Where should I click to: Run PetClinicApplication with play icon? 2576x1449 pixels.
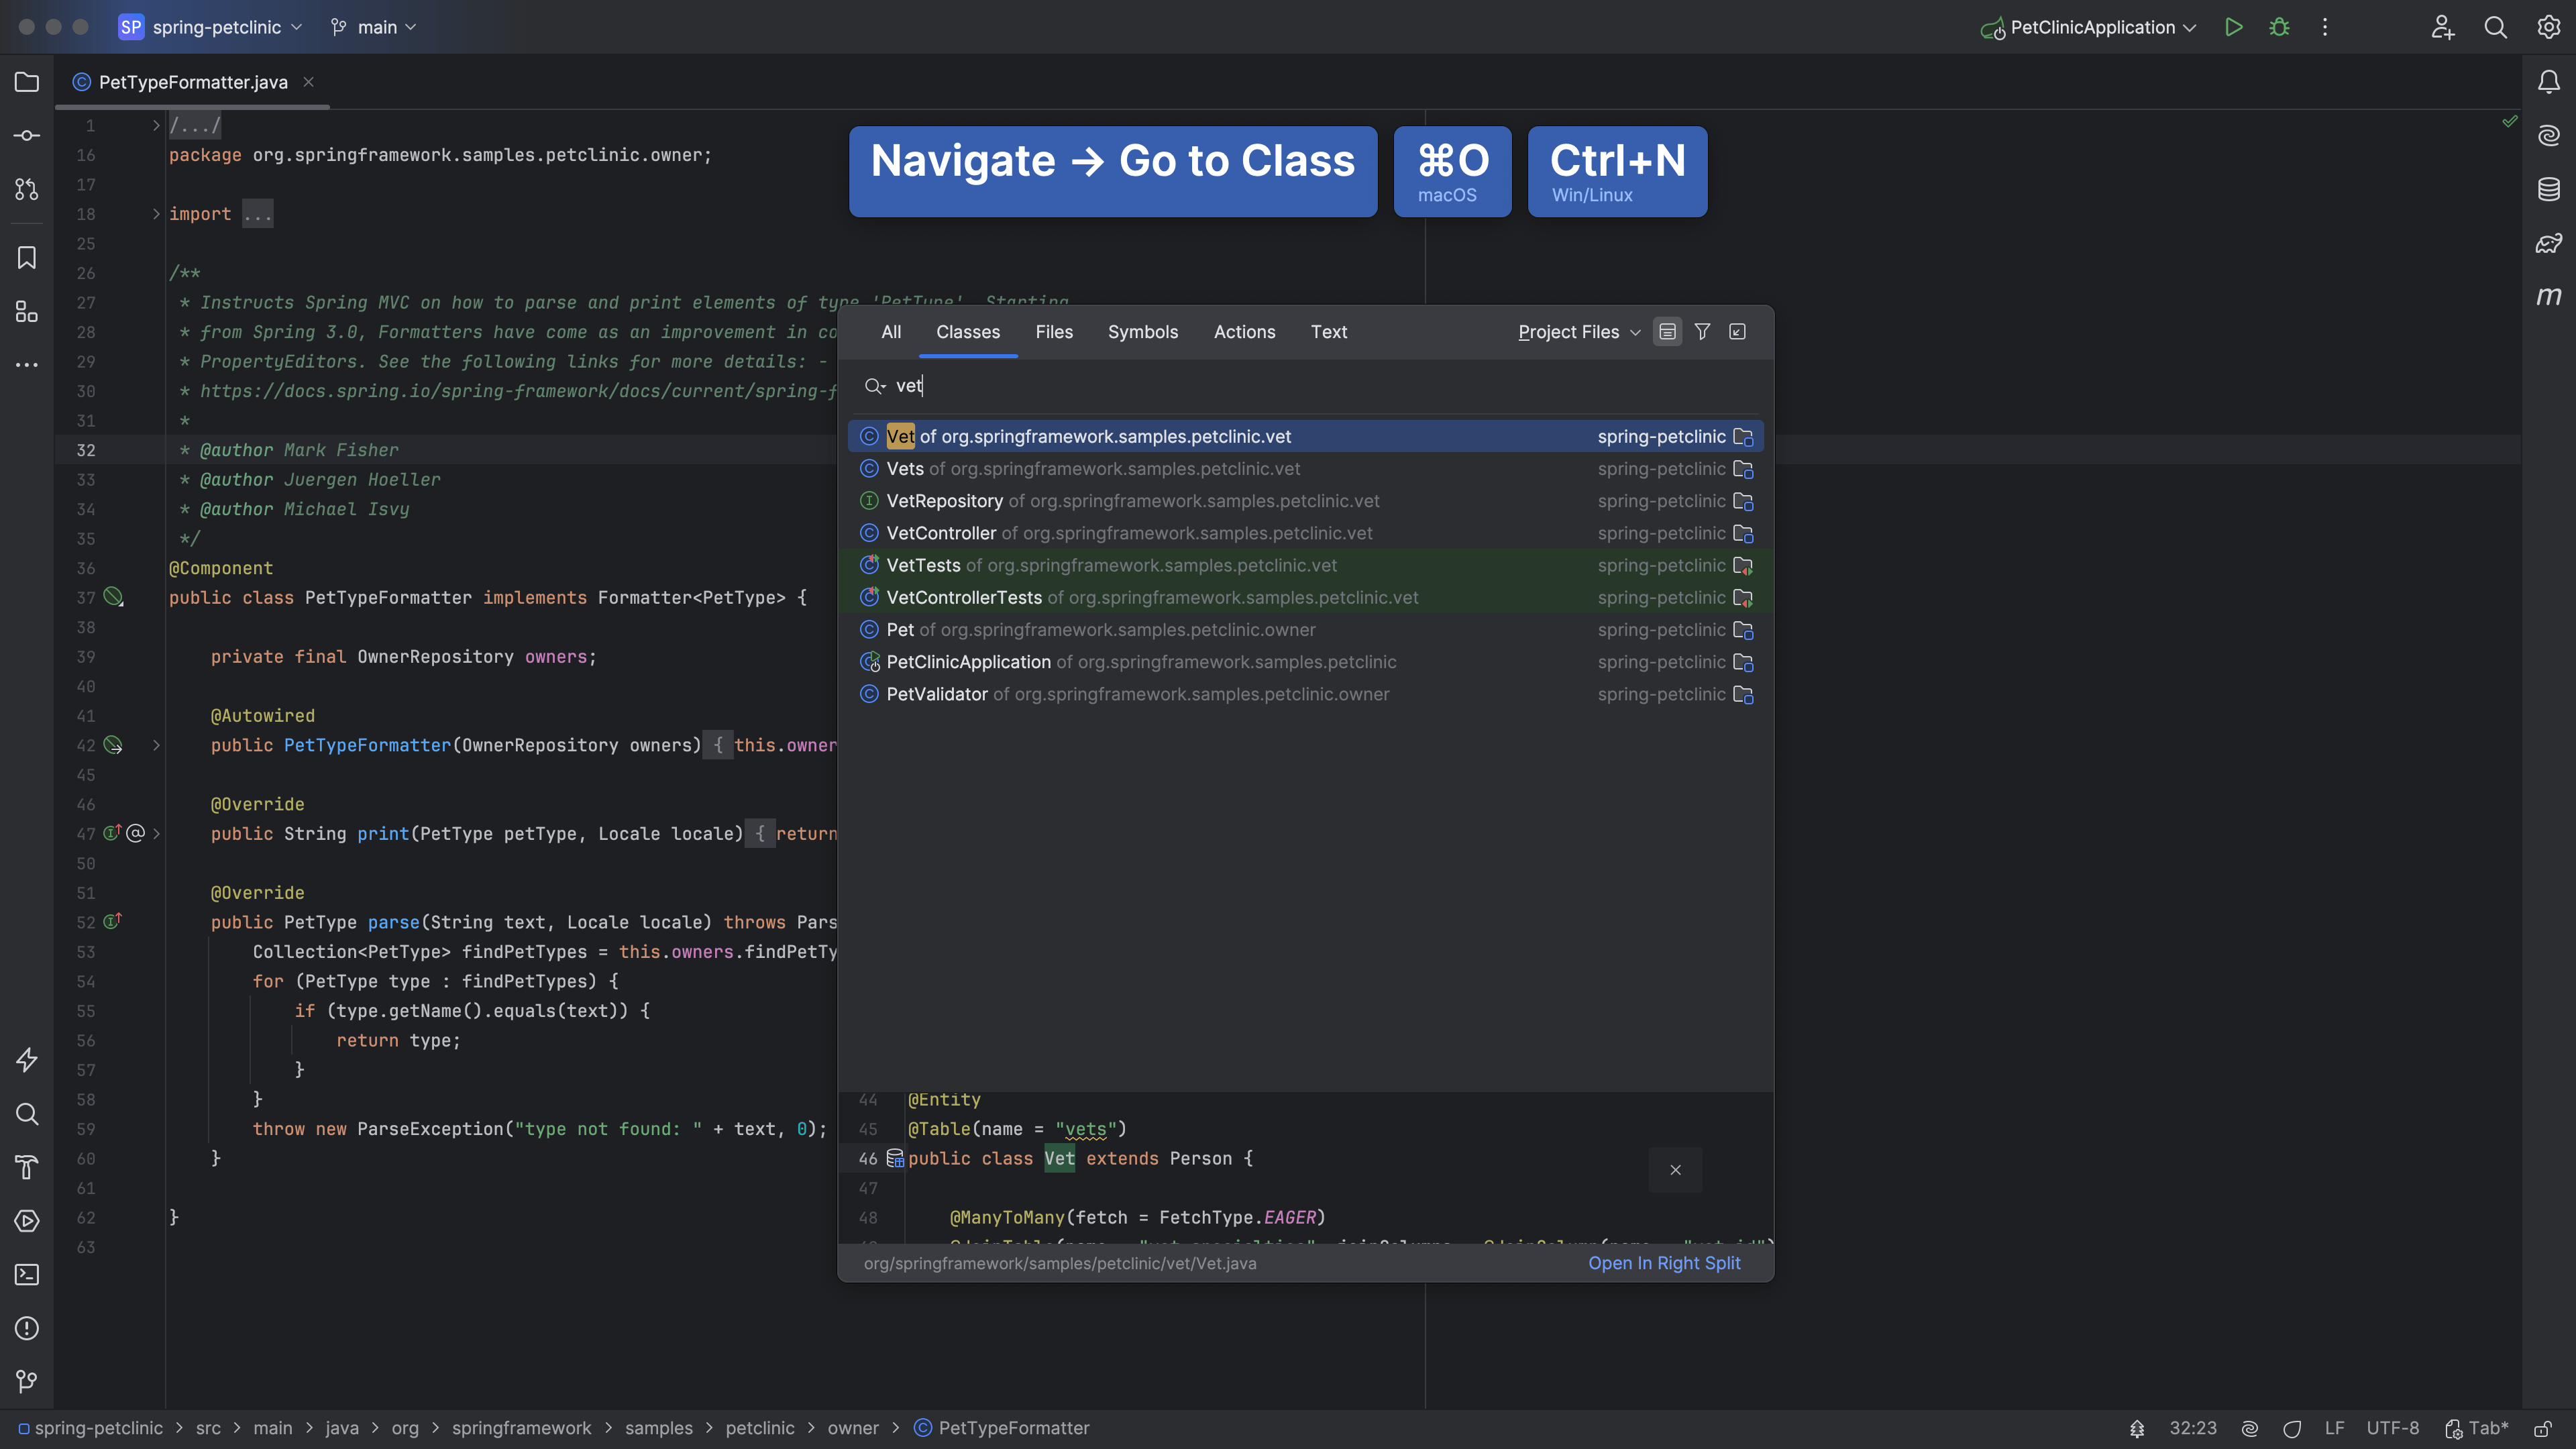2233,27
